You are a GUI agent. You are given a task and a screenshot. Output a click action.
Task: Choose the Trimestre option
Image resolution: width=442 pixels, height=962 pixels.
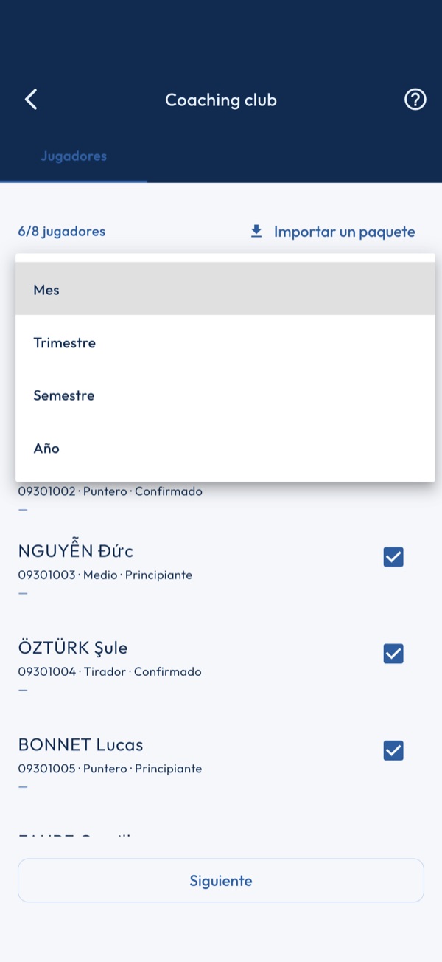(x=225, y=342)
